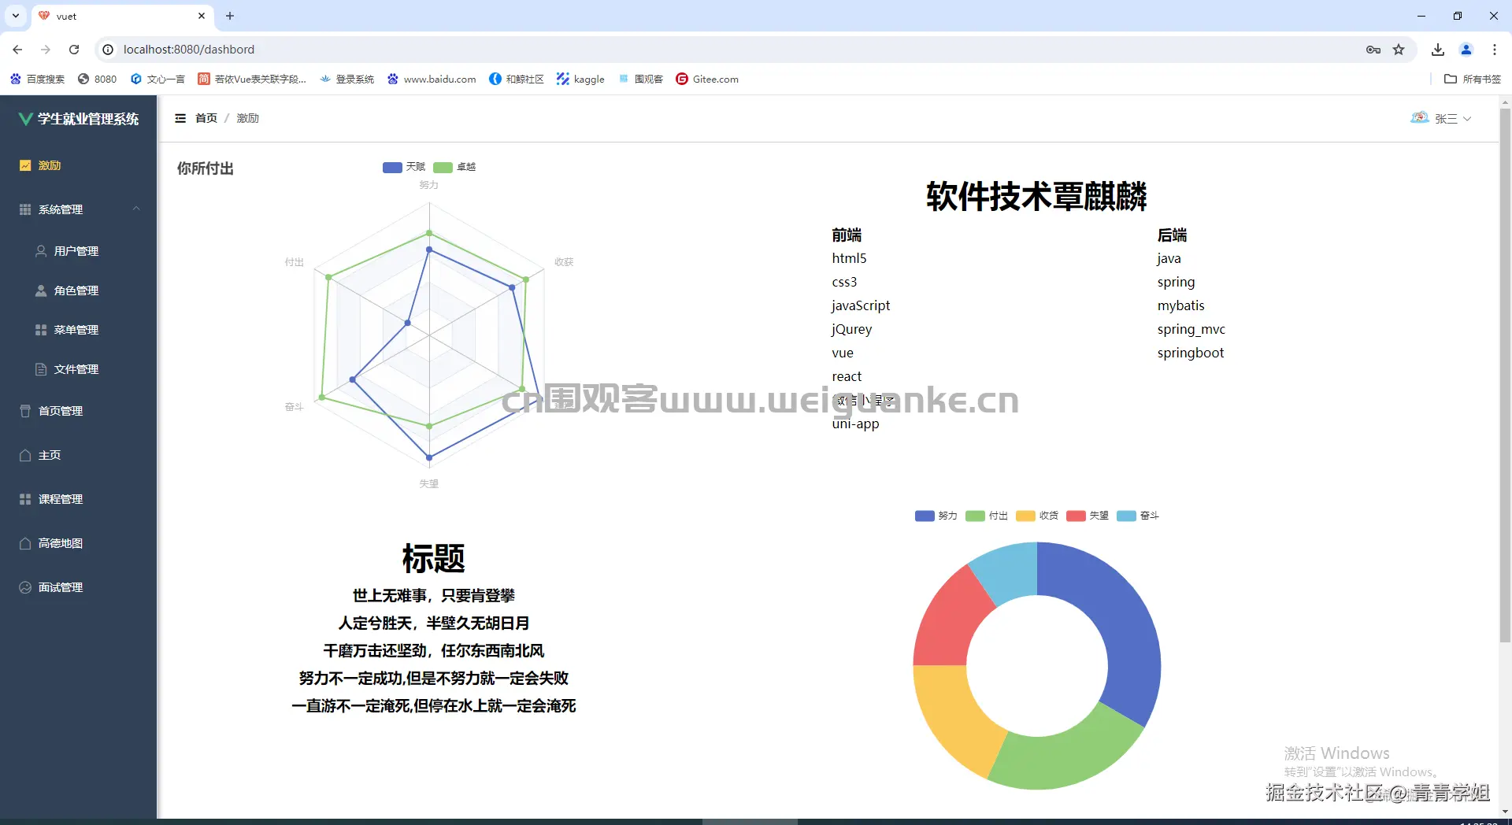Viewport: 1512px width, 825px height.
Task: Open the kaggle bookmark
Action: [x=580, y=79]
